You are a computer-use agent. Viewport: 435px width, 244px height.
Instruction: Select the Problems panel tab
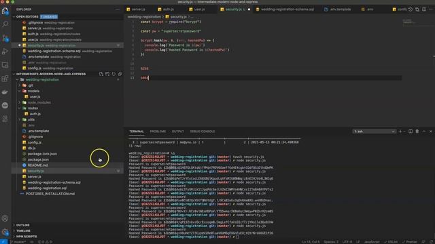[158, 131]
